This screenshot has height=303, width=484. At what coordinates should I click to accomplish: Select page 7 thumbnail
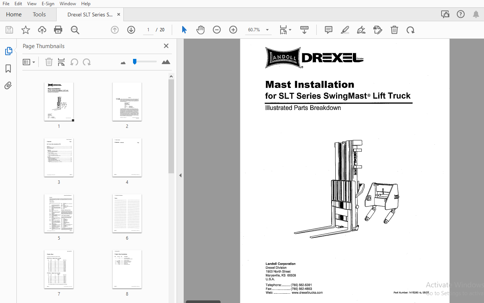click(59, 269)
